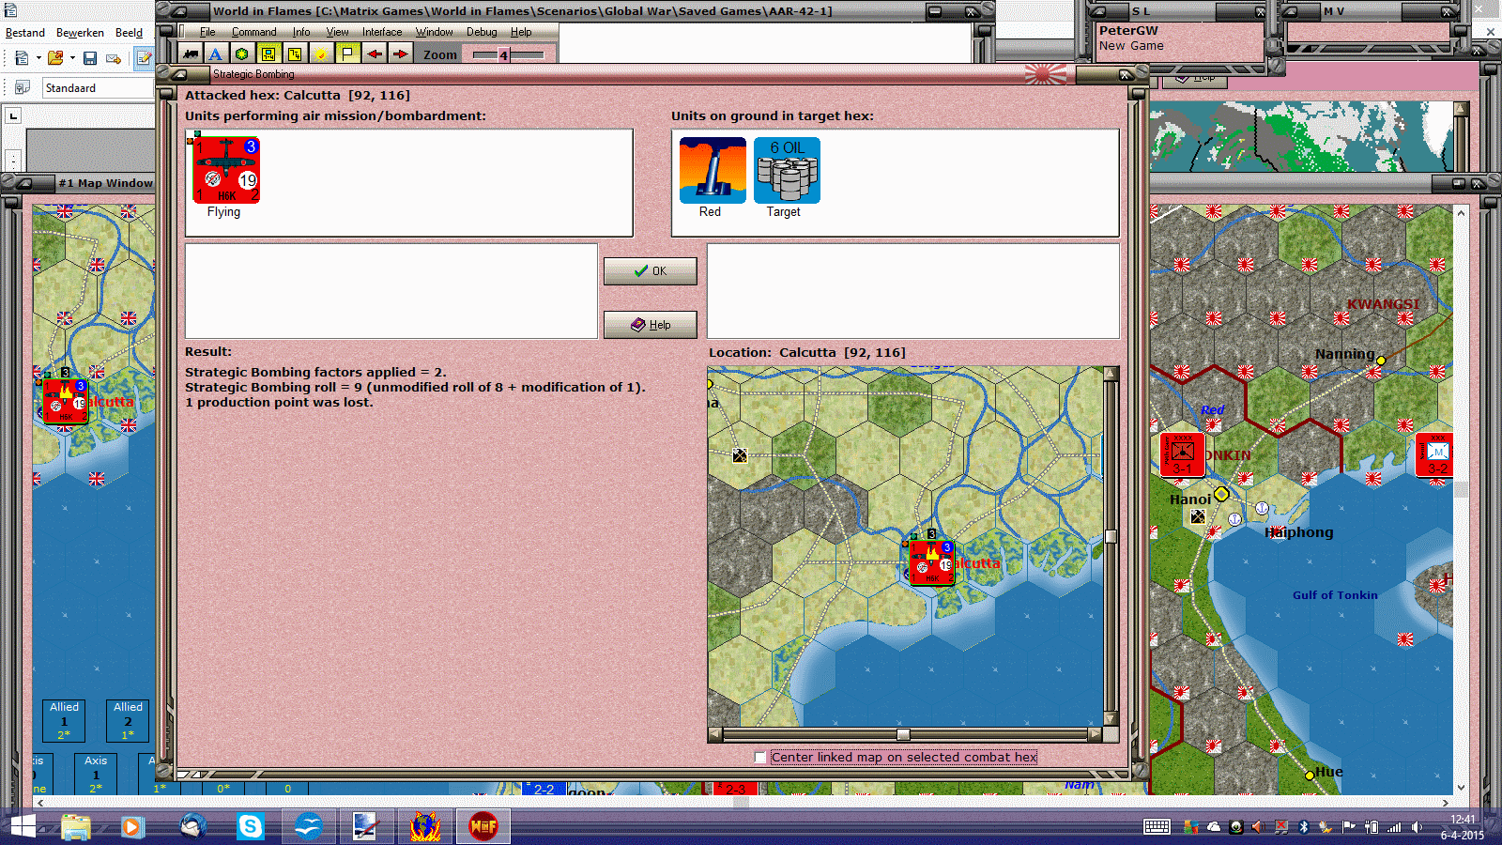Screen dimensions: 1502x845
Task: Click the location map scroll-right arrow
Action: [1095, 734]
